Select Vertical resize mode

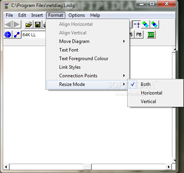[155, 102]
